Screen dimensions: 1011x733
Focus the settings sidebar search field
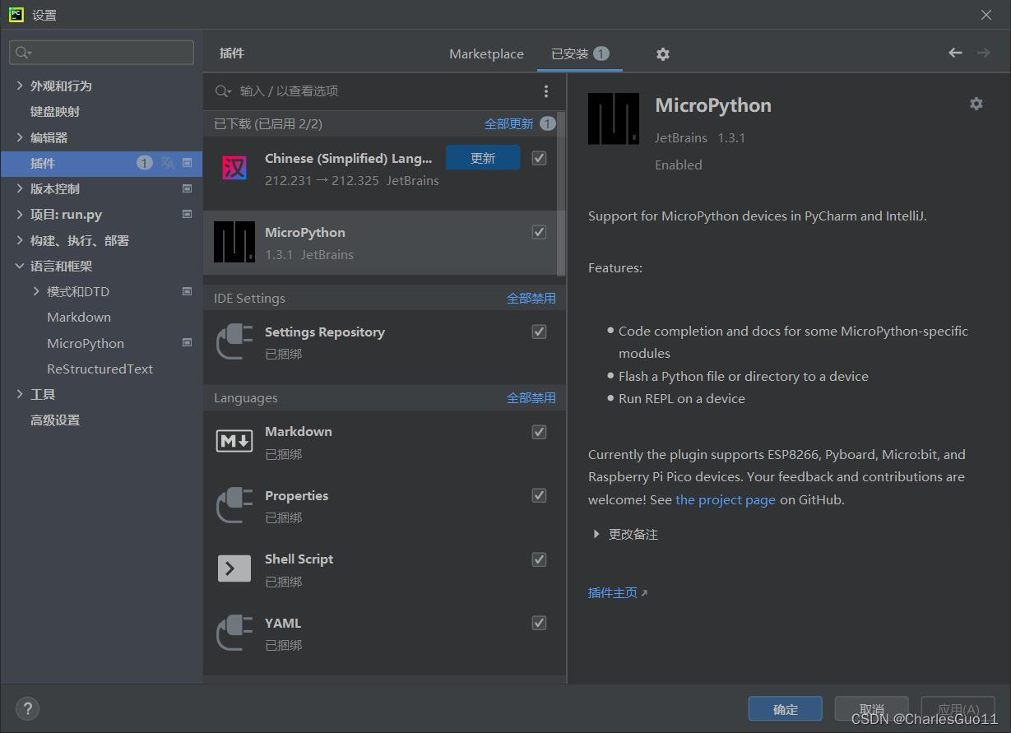click(102, 53)
